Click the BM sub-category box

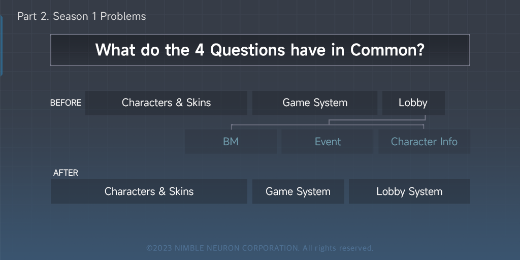click(x=231, y=142)
